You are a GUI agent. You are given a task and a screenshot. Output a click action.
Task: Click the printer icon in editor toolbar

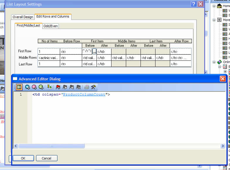click(87, 87)
